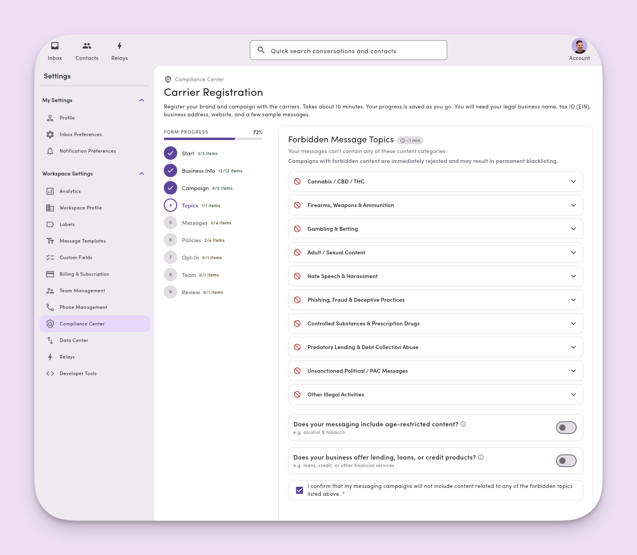Go to the Business Info step
The height and width of the screenshot is (555, 637).
pos(203,171)
